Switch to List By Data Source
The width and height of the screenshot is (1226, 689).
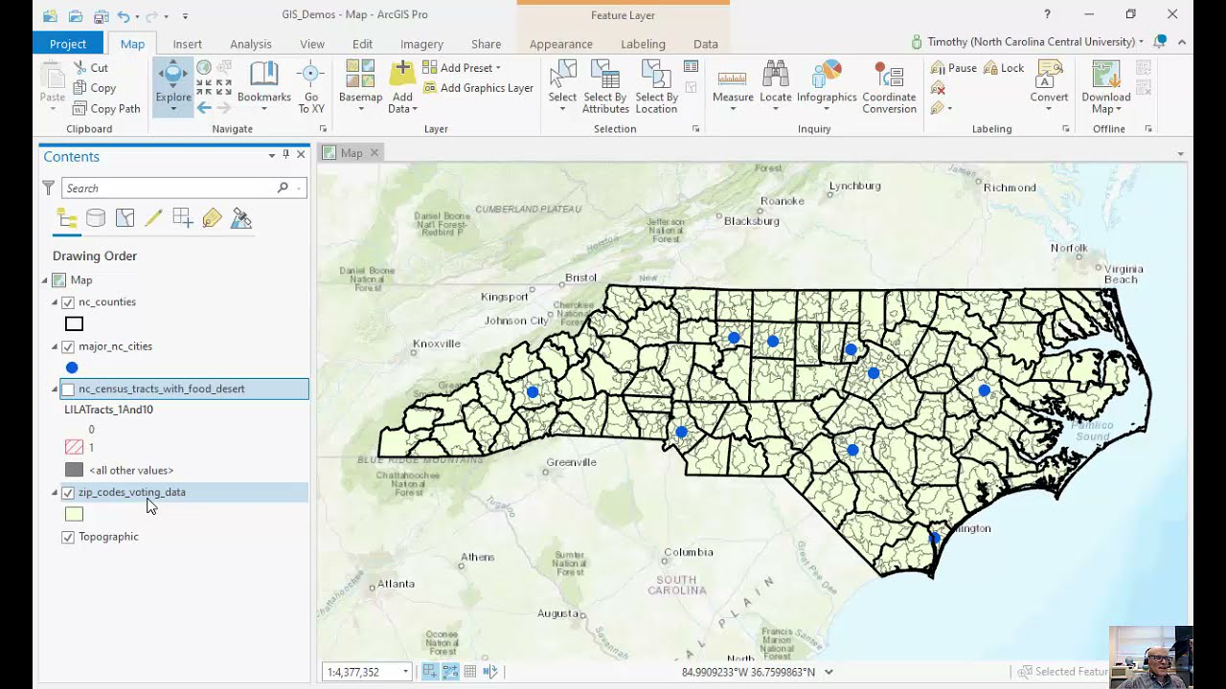(96, 218)
